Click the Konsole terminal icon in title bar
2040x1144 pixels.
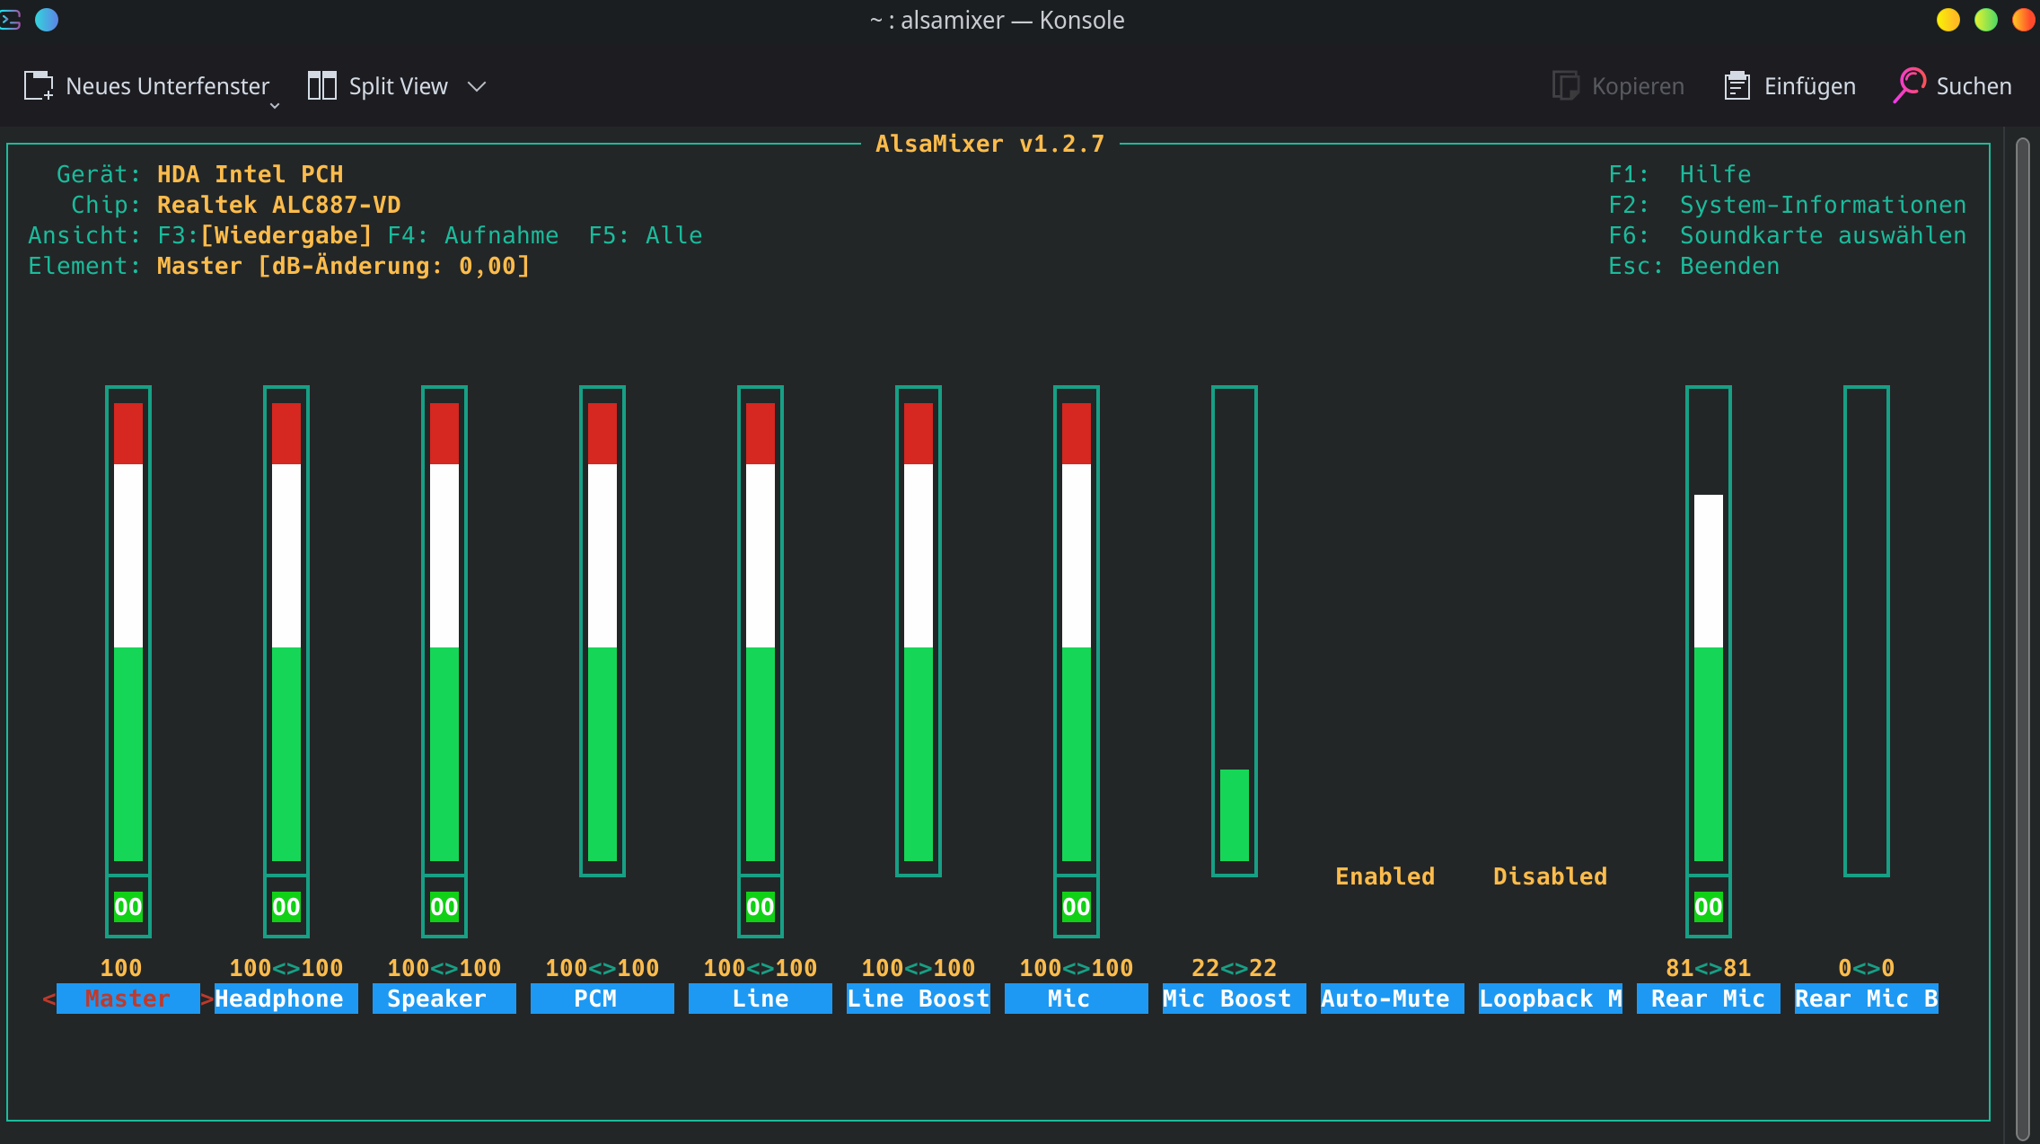(10, 19)
